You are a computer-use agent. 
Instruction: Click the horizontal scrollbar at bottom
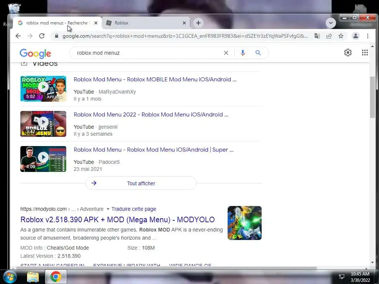(x=166, y=268)
